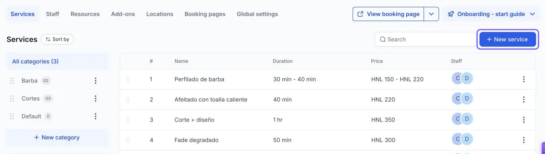Open Global settings tab
The image size is (545, 154).
pos(257,14)
